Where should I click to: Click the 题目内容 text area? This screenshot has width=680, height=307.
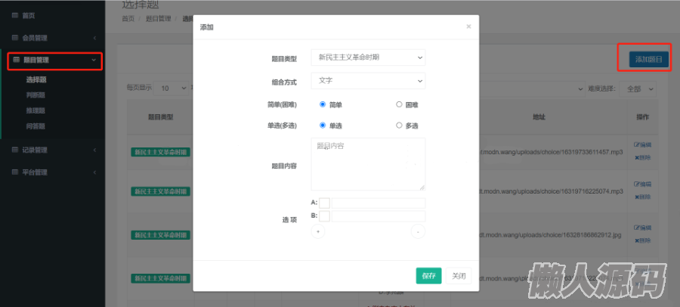click(x=368, y=164)
